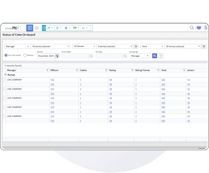Open the person icon menu in toolbar
The width and height of the screenshot is (209, 173).
(x=59, y=28)
